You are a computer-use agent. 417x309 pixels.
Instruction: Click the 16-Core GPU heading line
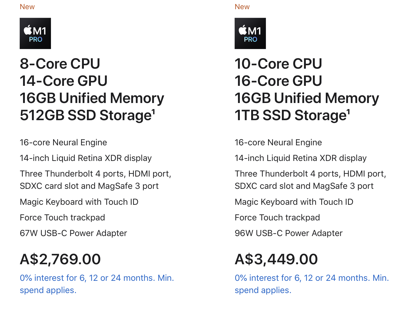click(278, 81)
